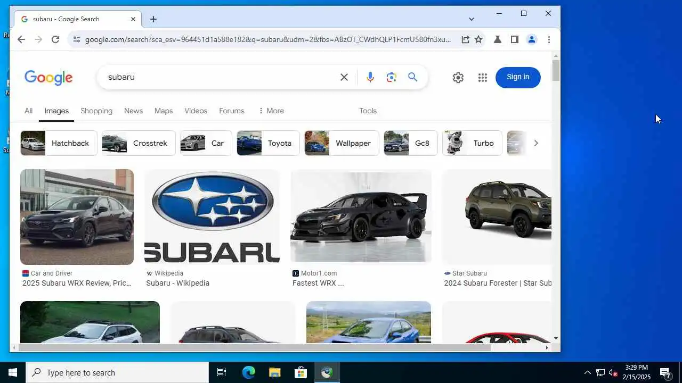Viewport: 682px width, 383px height.
Task: Expand the More search filters menu
Action: [271, 111]
